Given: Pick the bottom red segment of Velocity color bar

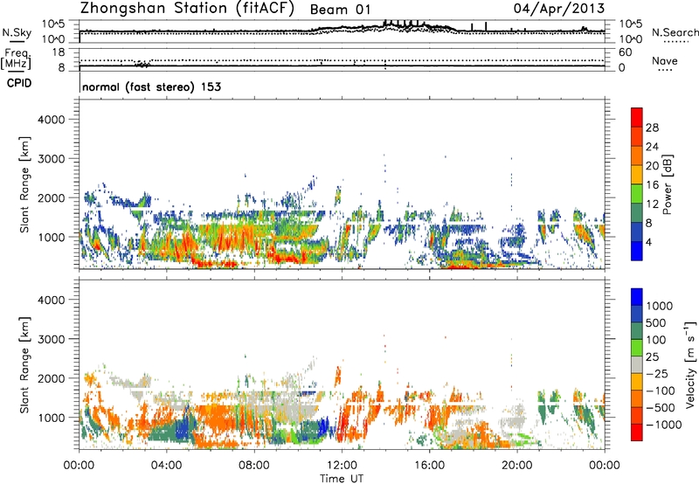Looking at the screenshot, I should point(637,432).
